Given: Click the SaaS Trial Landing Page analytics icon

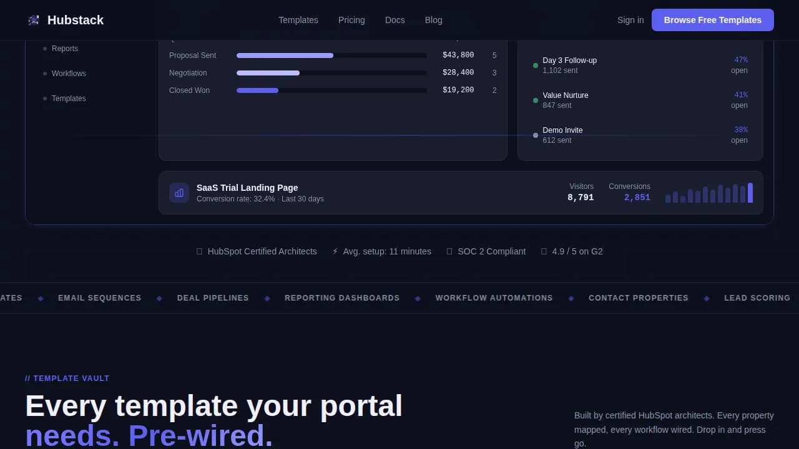Looking at the screenshot, I should point(179,193).
